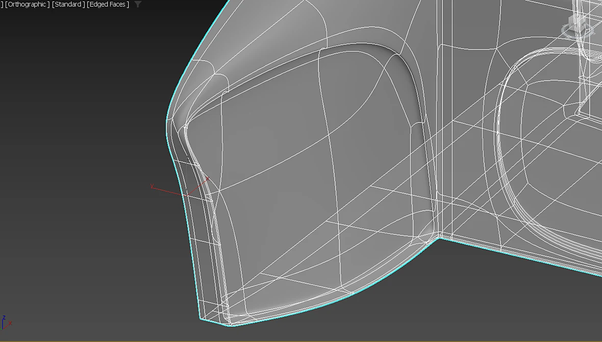Click the world axis tripod indicator
Viewport: 602px width, 342px height.
click(x=6, y=323)
